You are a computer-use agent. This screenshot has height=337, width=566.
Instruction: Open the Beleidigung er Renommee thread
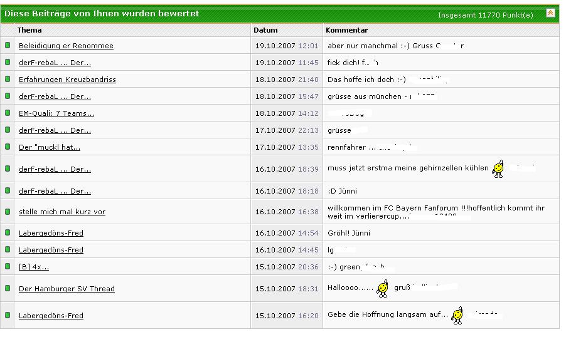point(66,46)
